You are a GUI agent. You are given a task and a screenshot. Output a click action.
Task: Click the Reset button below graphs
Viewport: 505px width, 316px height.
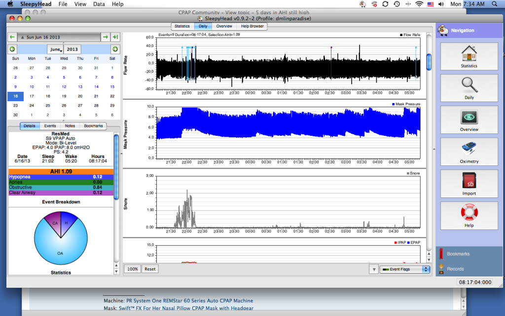150,269
